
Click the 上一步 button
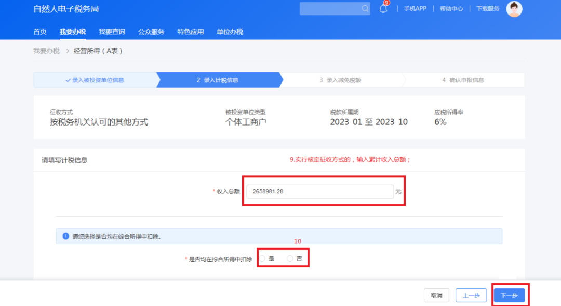tap(471, 295)
